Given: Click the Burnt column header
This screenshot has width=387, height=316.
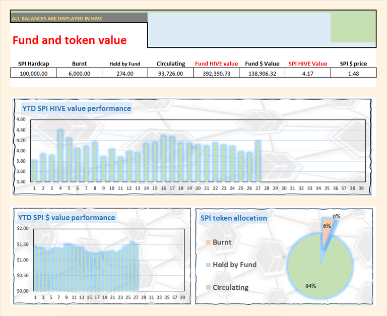Looking at the screenshot, I should pyautogui.click(x=79, y=64).
